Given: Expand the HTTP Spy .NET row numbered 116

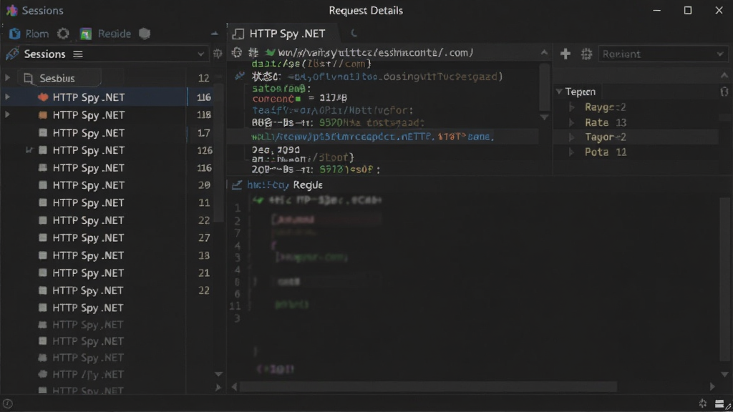Looking at the screenshot, I should pyautogui.click(x=7, y=97).
